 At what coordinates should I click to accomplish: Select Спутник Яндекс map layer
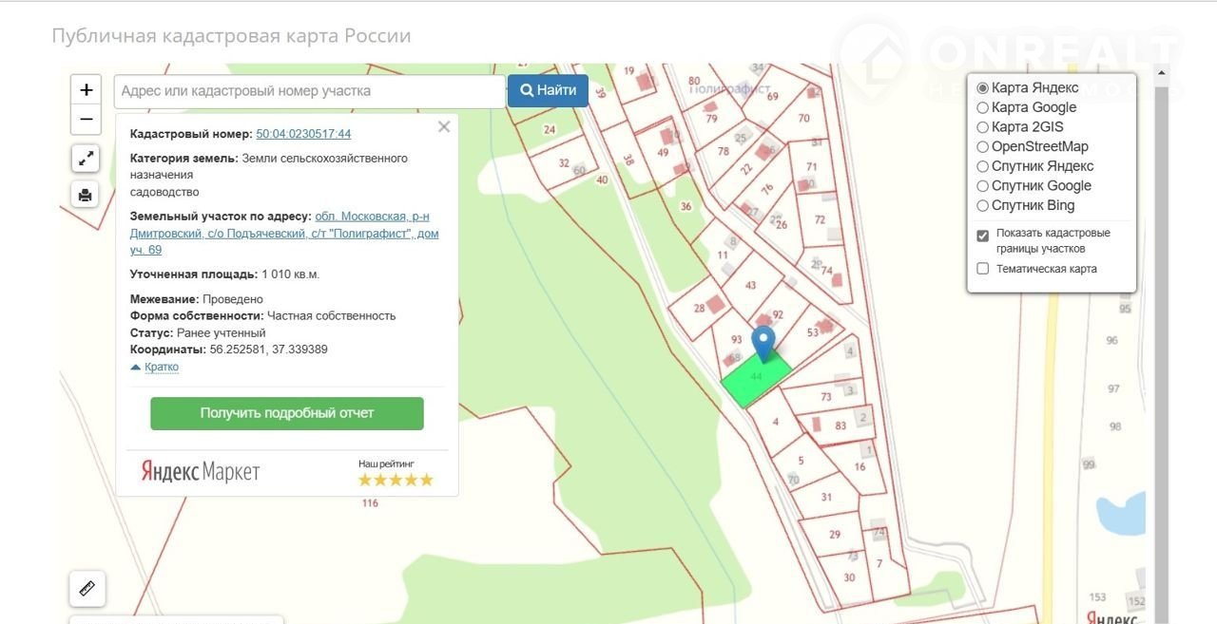coord(983,166)
